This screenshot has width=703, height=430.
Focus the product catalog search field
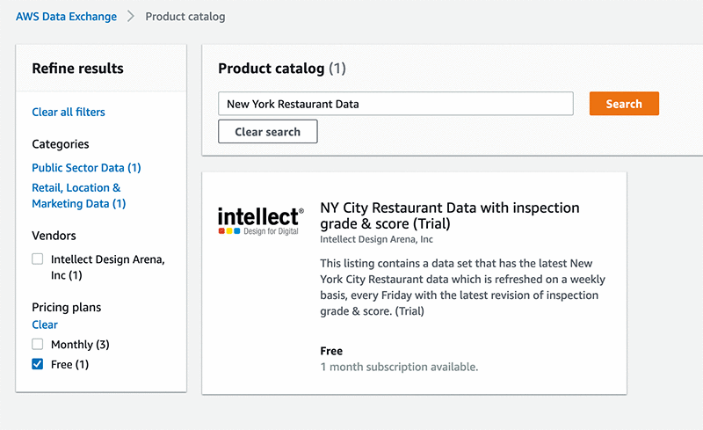395,104
